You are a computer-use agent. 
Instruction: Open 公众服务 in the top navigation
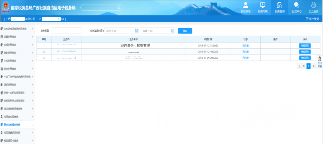click(314, 8)
